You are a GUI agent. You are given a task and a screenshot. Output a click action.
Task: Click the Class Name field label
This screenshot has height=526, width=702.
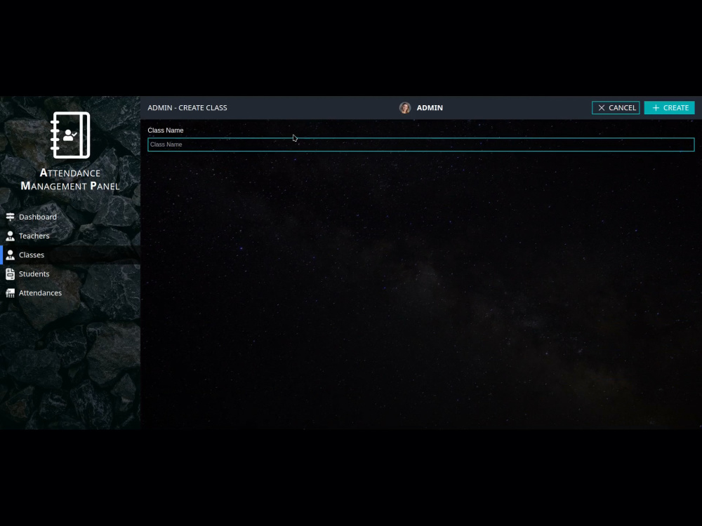coord(166,130)
